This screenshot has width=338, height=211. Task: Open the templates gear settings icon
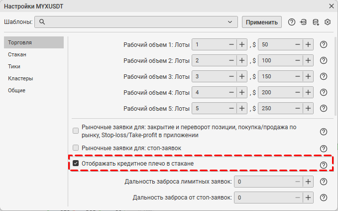coord(328,22)
